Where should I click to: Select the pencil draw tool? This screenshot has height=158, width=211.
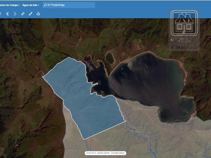tap(31, 14)
